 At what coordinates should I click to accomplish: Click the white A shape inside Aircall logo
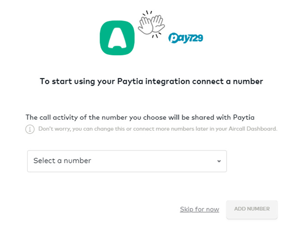(117, 38)
